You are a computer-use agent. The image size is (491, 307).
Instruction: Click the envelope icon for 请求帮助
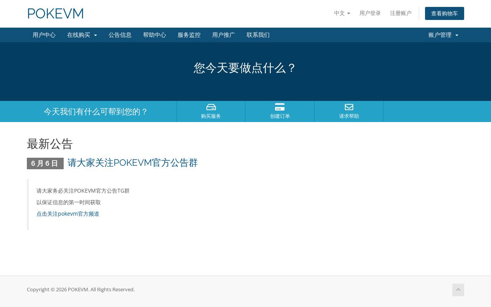coord(349,107)
